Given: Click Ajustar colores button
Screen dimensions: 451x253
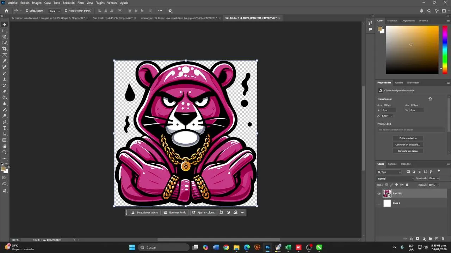Looking at the screenshot, I should coord(203,212).
